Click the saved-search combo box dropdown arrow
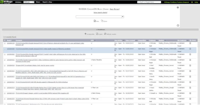The image size is (200, 105). pyautogui.click(x=123, y=17)
